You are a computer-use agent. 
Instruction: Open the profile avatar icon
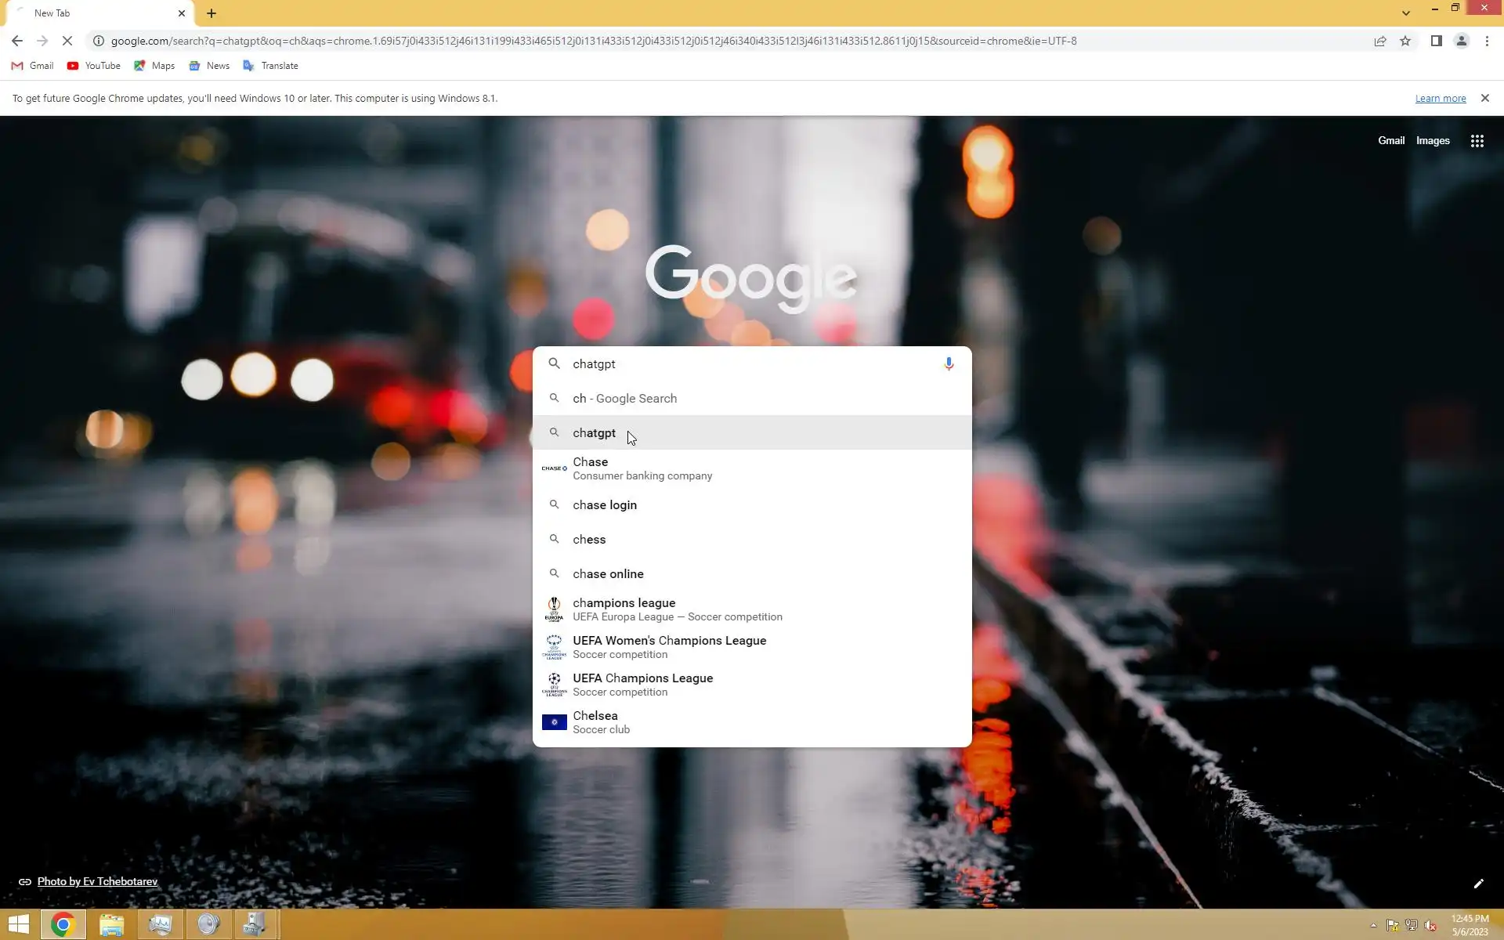[x=1461, y=41]
